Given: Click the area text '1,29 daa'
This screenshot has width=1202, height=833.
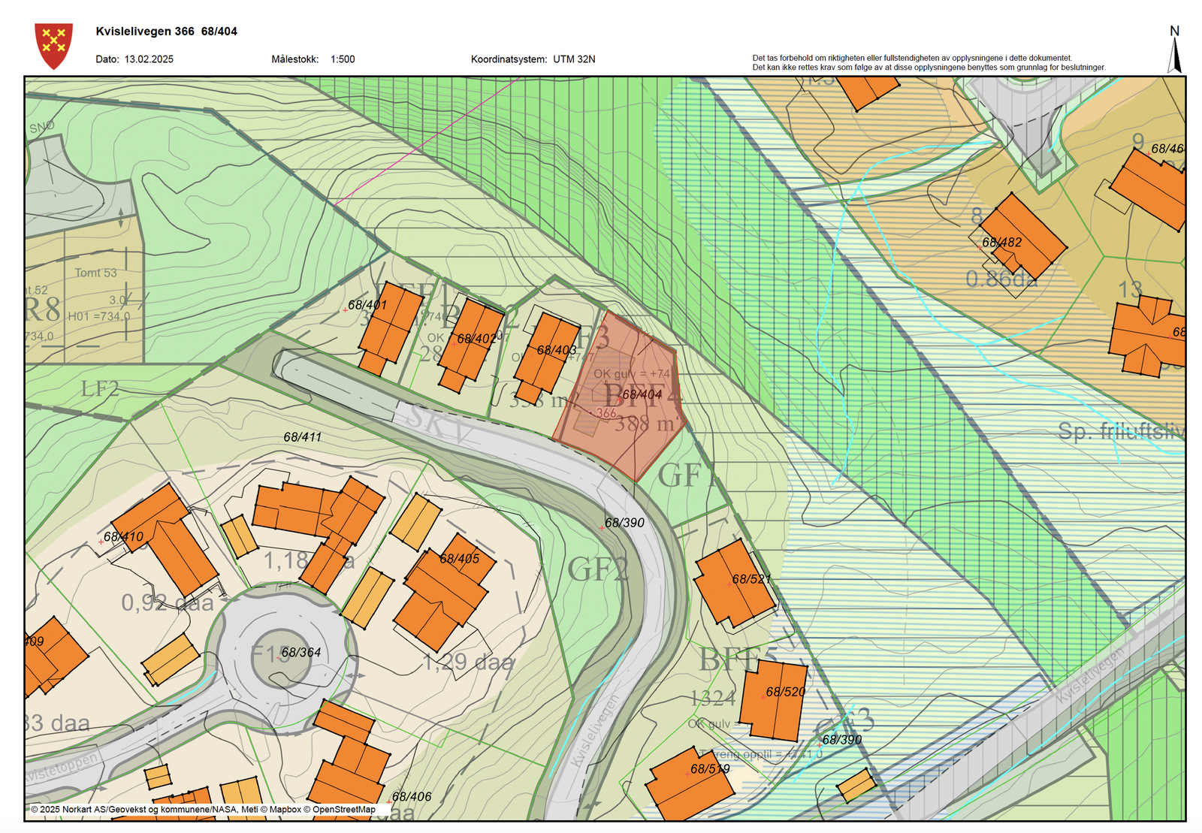Looking at the screenshot, I should 469,662.
